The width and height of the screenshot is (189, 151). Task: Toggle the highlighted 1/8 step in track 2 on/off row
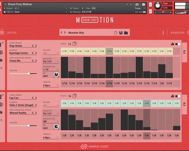(x=147, y=103)
